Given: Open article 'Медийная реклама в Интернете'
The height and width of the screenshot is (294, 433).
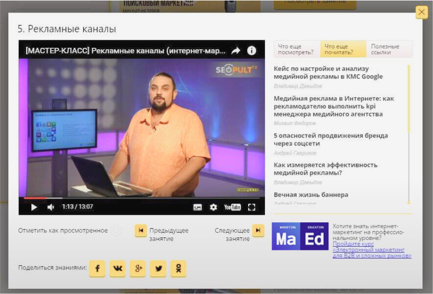Looking at the screenshot, I should [x=334, y=106].
